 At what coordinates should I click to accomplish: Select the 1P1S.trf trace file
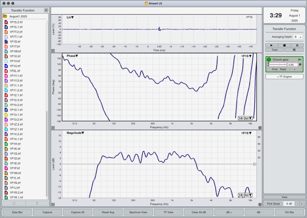pyautogui.click(x=15, y=41)
